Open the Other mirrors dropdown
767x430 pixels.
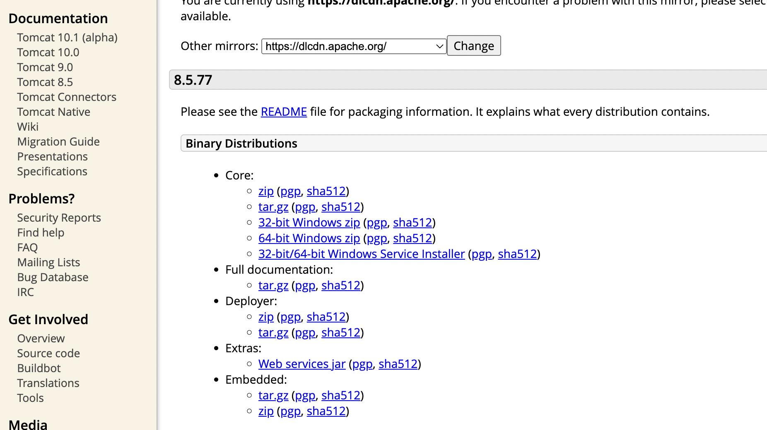[x=354, y=46]
